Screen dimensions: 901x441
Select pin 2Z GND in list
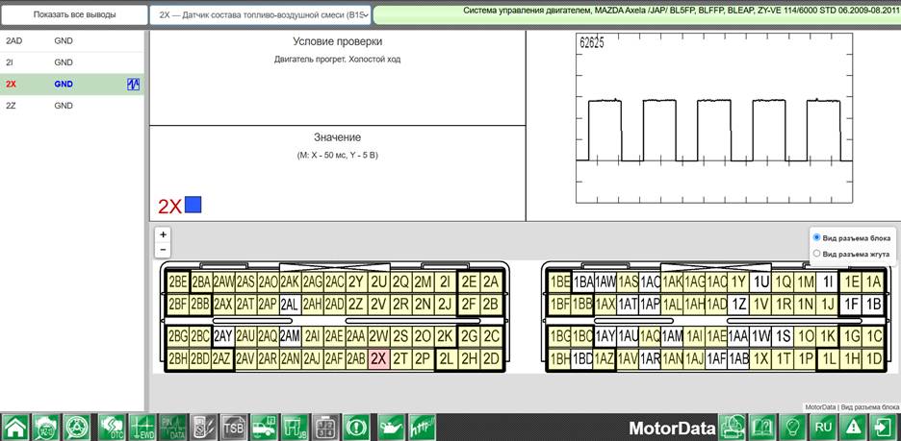point(72,106)
